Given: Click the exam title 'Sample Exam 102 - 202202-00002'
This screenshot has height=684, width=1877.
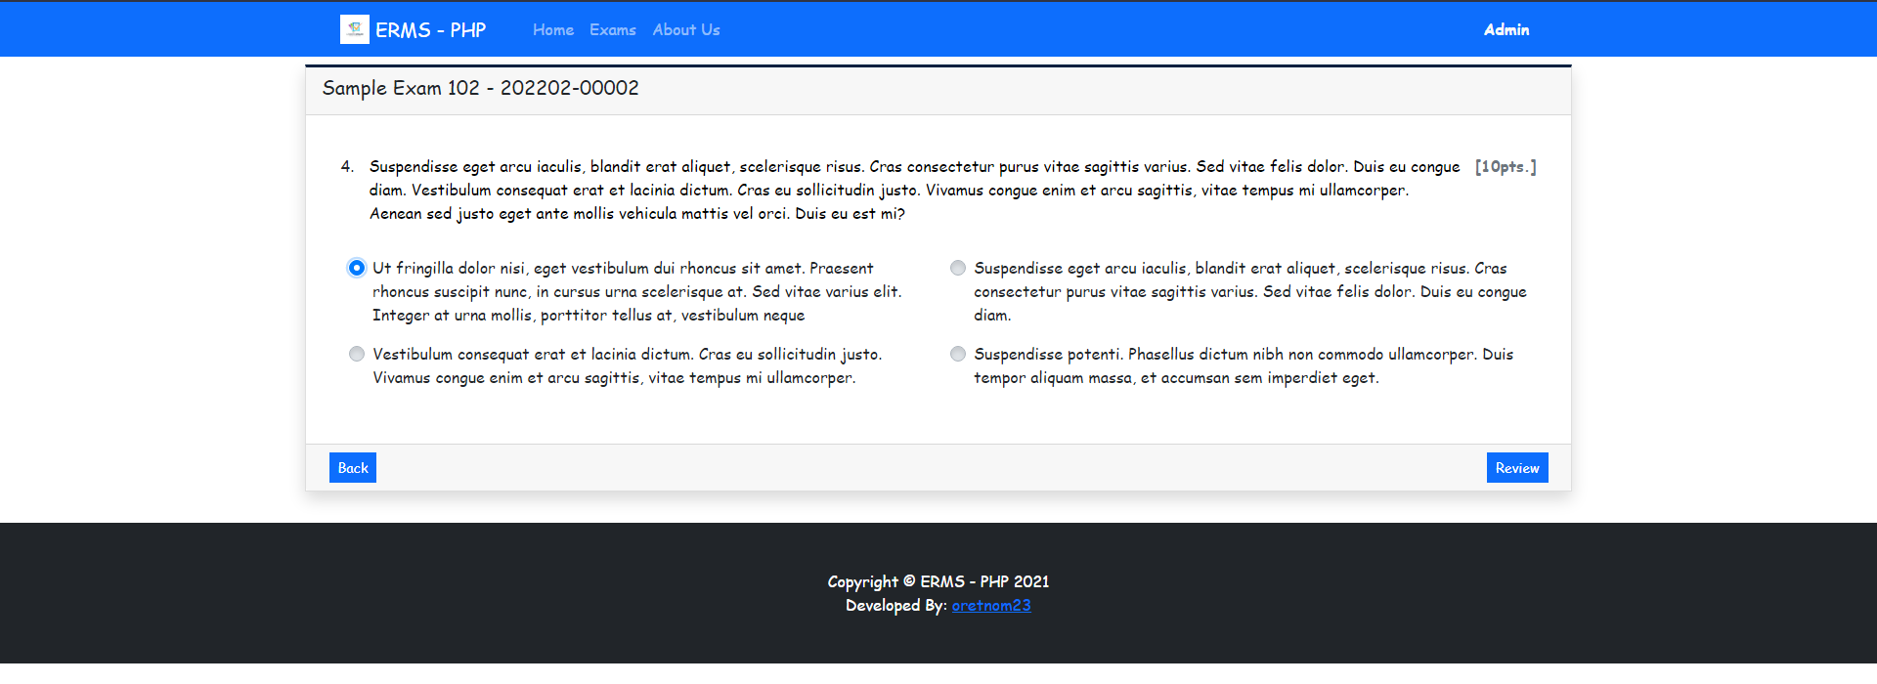Looking at the screenshot, I should tap(481, 88).
